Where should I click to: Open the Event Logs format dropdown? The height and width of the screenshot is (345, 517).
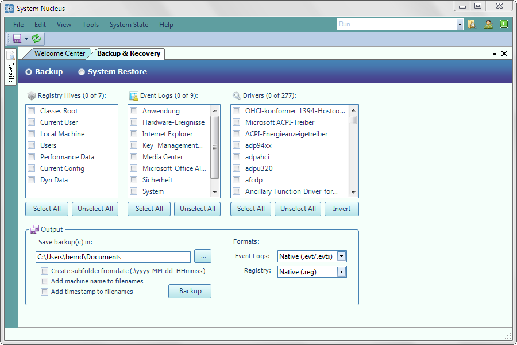tap(341, 256)
